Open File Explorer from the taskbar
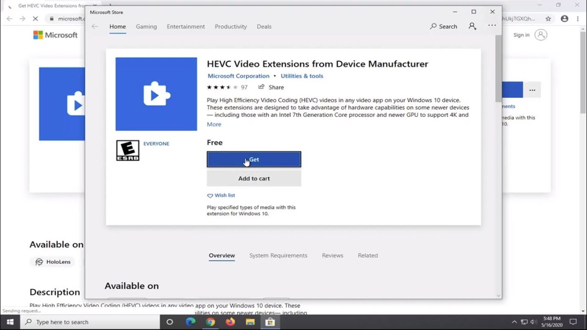Image resolution: width=587 pixels, height=330 pixels. pyautogui.click(x=250, y=322)
